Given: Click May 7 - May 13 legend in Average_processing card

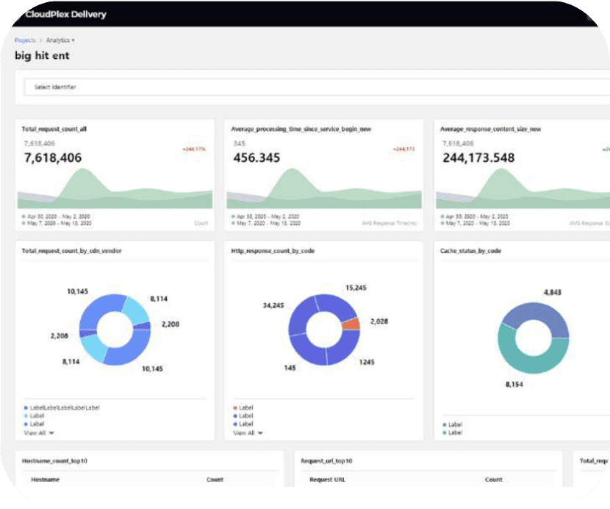Looking at the screenshot, I should click(266, 223).
